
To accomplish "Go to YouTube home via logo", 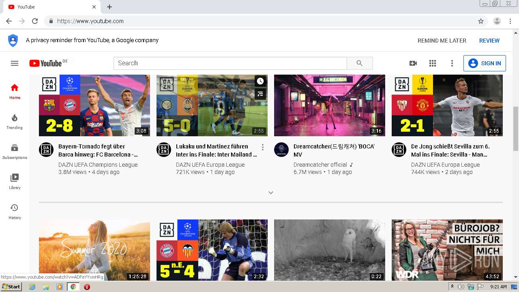I will [x=45, y=63].
